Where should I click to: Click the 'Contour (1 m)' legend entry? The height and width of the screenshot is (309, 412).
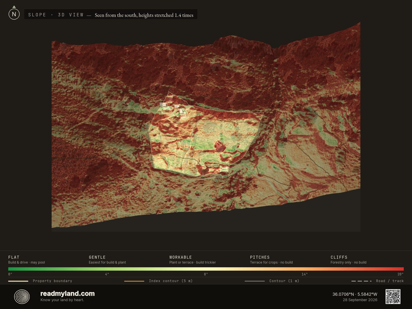coord(272,281)
